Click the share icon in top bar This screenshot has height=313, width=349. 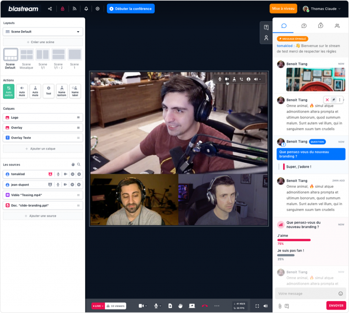coord(50,9)
